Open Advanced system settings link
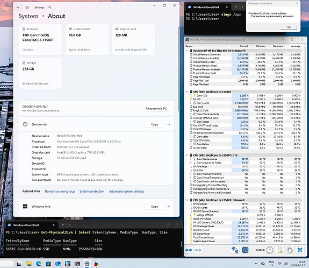The width and height of the screenshot is (309, 268). (126, 192)
